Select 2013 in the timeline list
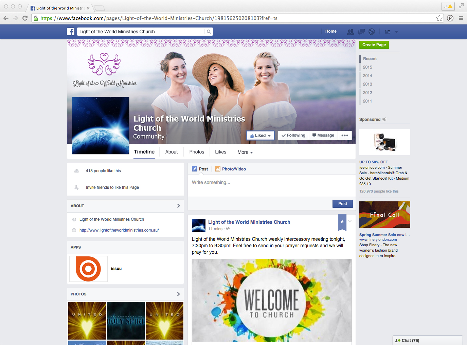 (367, 84)
